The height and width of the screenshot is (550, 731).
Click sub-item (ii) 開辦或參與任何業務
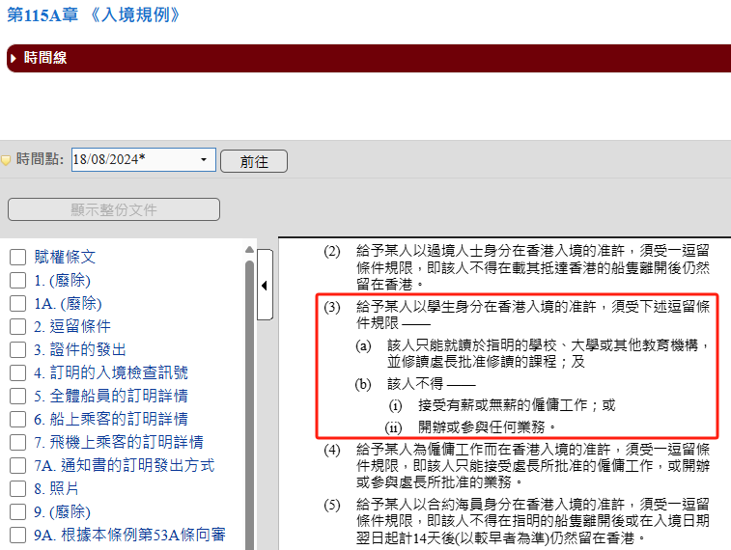click(x=487, y=426)
